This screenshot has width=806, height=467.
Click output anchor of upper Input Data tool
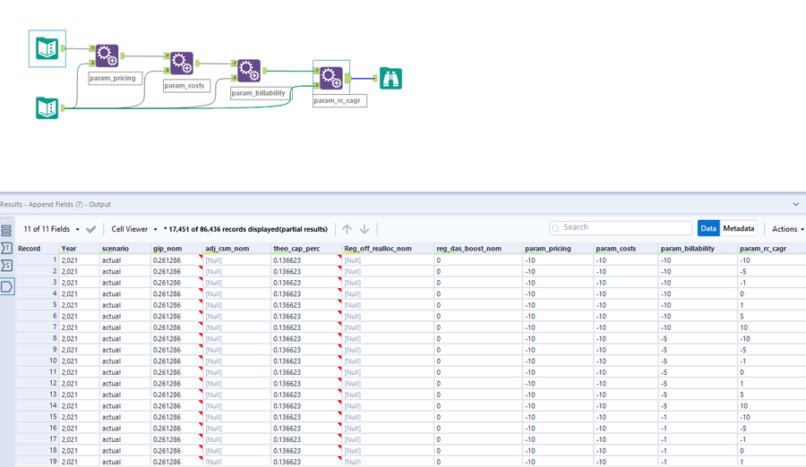coord(64,48)
